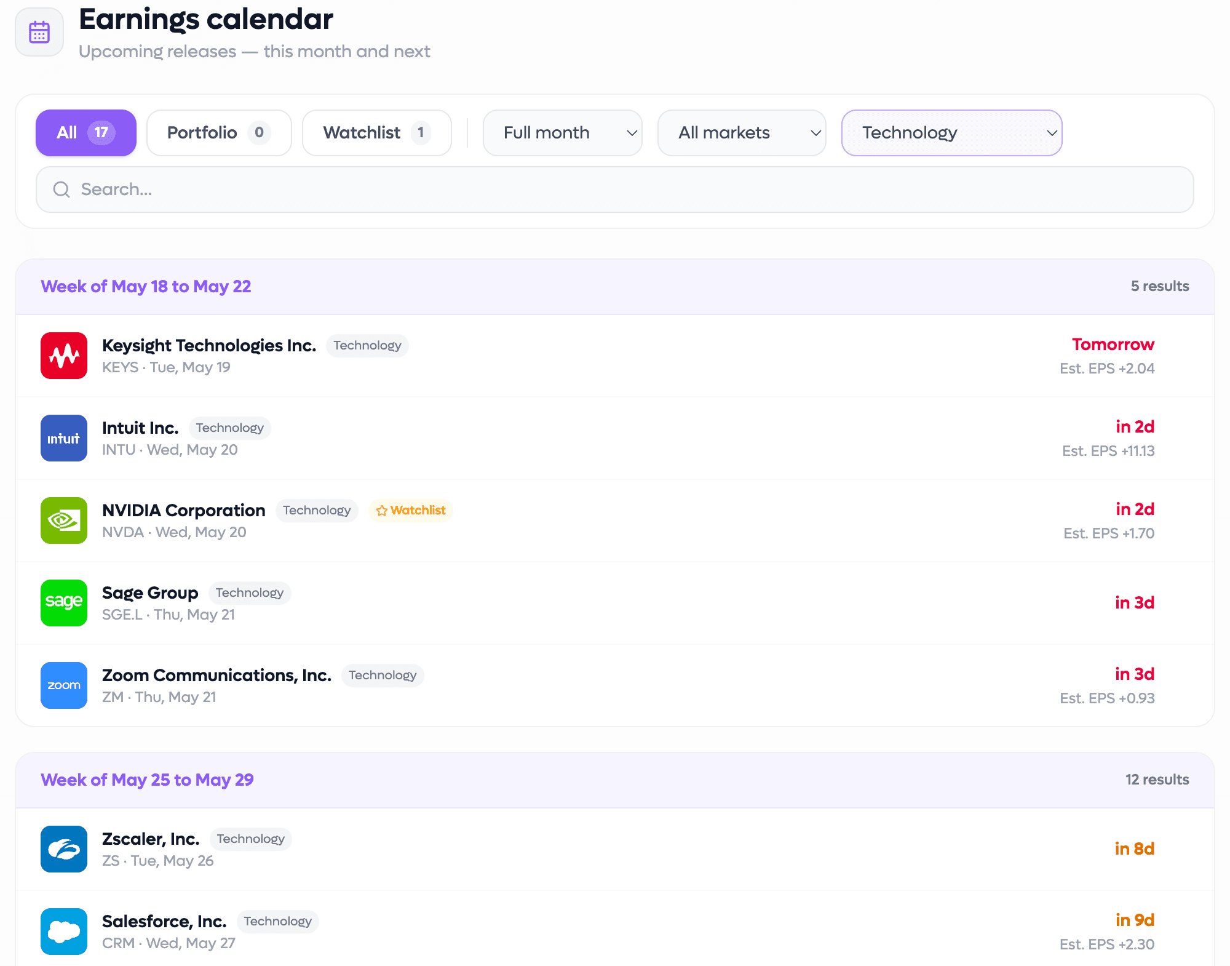Click the Keysight Technologies logo

(x=64, y=356)
